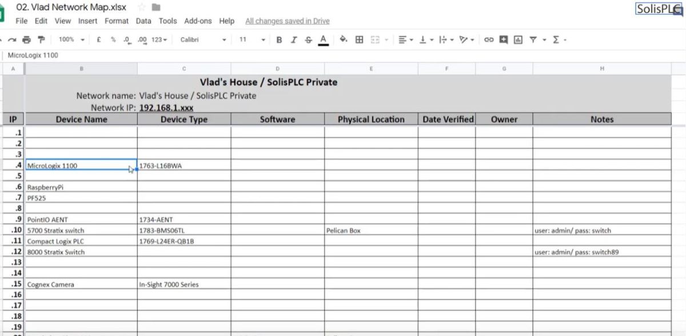Click All changes saved in Drive link
The width and height of the screenshot is (686, 336).
click(x=287, y=21)
